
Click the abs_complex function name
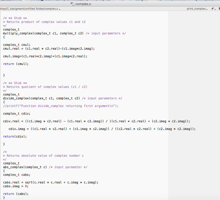click(x=12, y=167)
